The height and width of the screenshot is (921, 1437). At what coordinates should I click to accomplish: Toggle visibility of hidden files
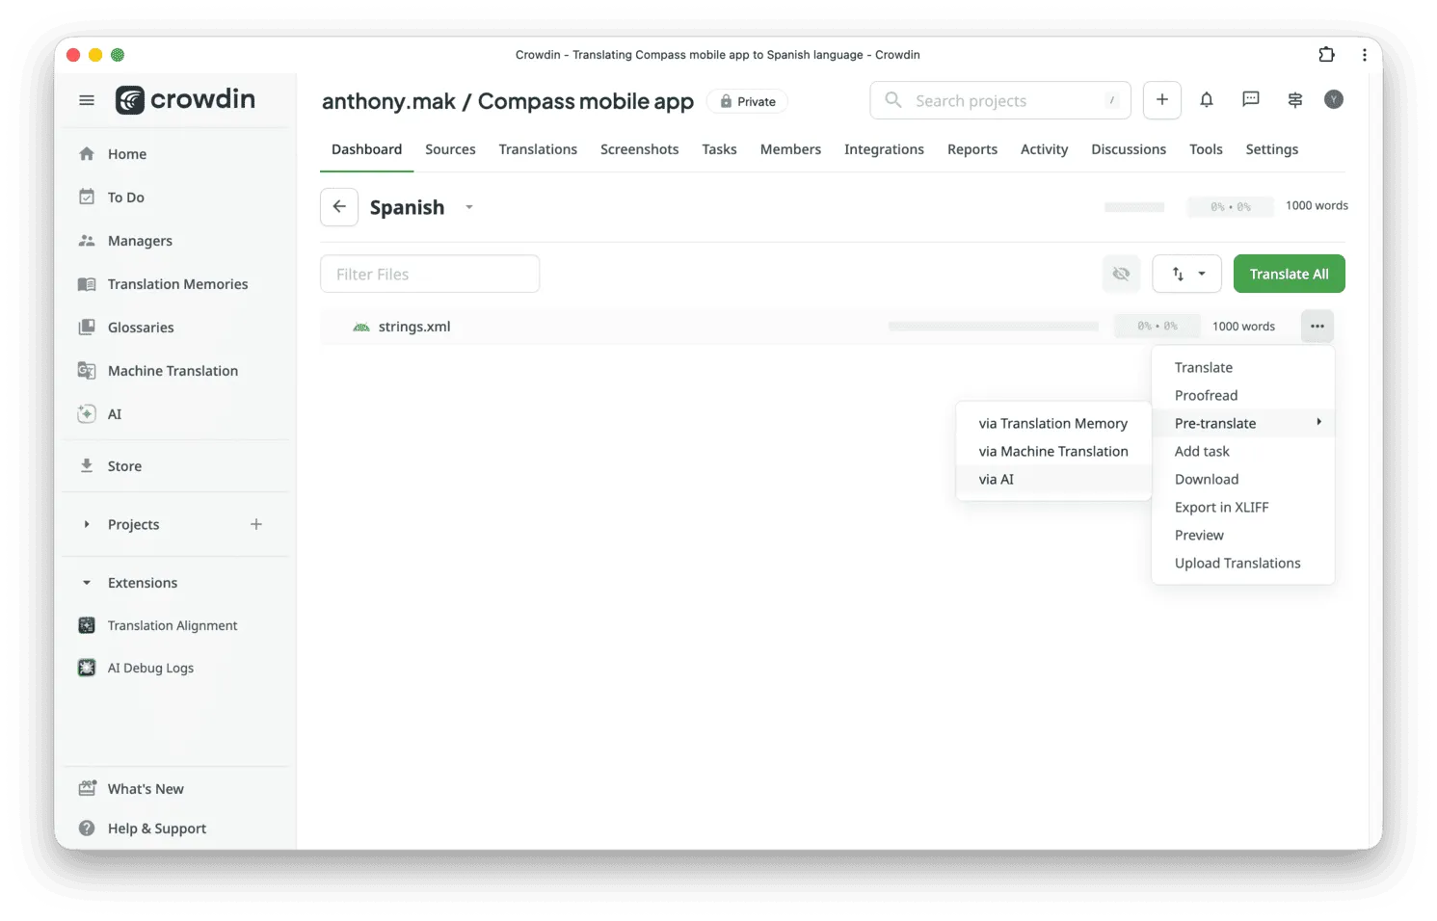pos(1121,274)
